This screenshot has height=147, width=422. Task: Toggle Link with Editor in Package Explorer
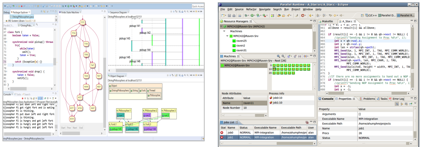(x=44, y=11)
